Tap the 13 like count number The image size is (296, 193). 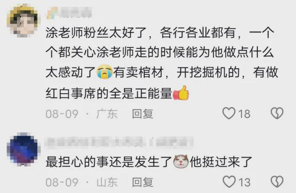click(245, 182)
